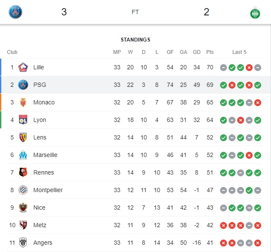Screen dimensions: 271x252
Task: Select the Lyon OL logo
Action: point(23,120)
